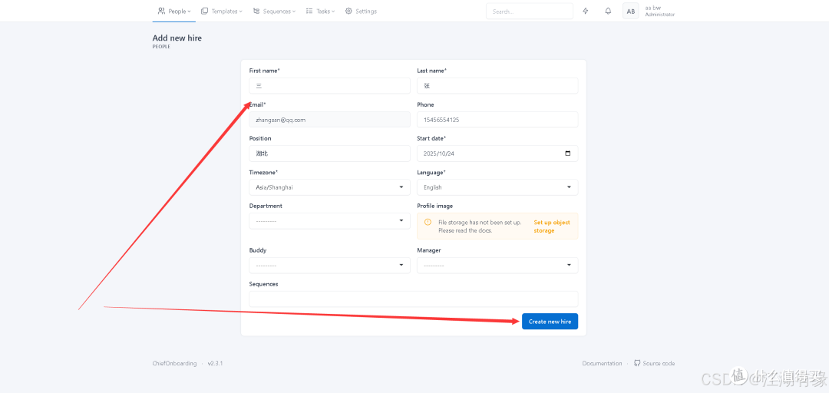Click the Create new hire button
829x393 pixels.
point(550,322)
